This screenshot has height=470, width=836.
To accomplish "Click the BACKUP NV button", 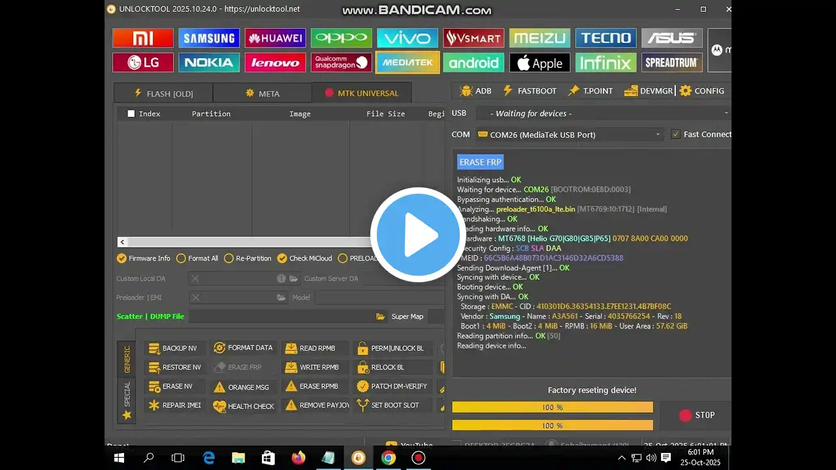I will (x=175, y=349).
